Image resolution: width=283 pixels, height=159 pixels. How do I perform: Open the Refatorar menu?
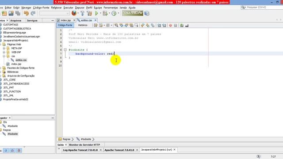click(56, 8)
